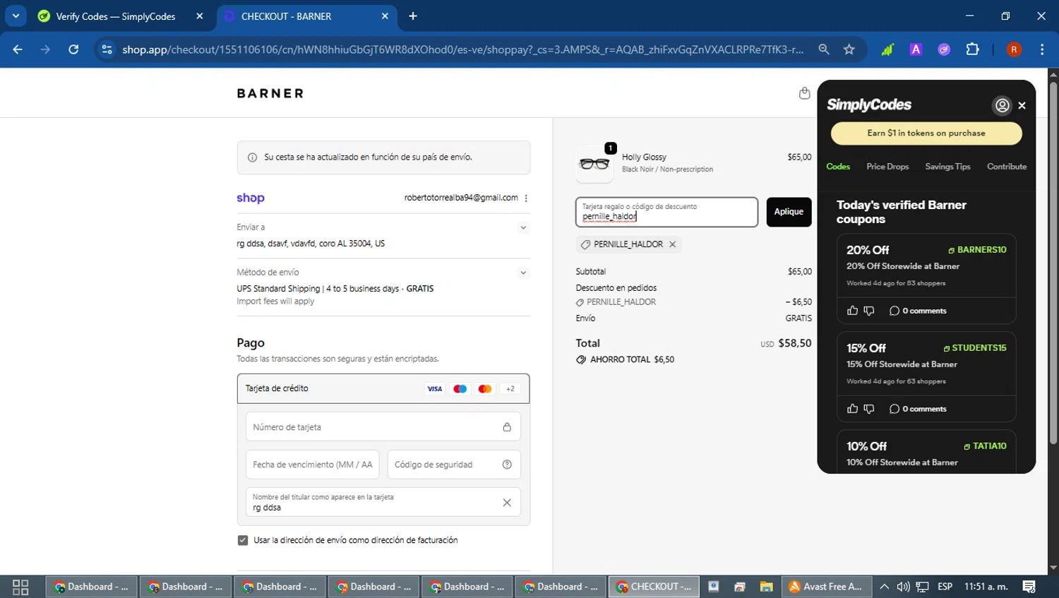Toggle use shipping address as billing checkbox
Viewport: 1059px width, 598px height.
[x=243, y=540]
